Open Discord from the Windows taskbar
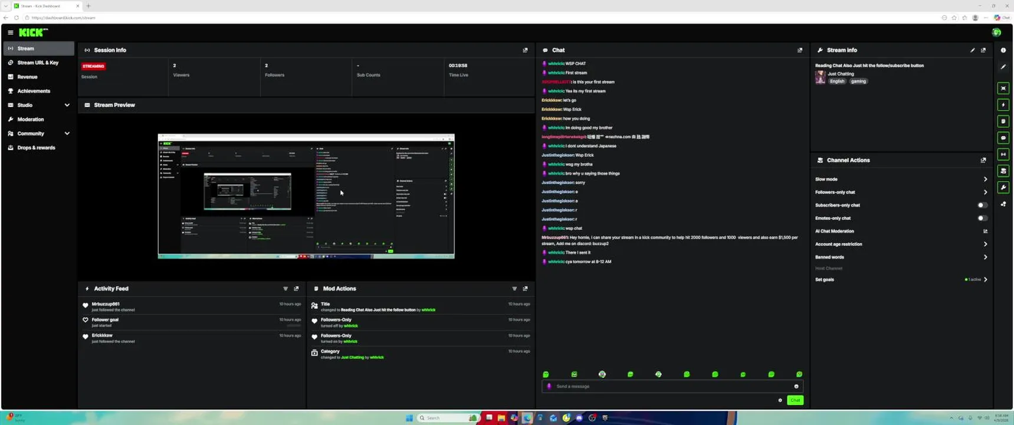 (579, 418)
